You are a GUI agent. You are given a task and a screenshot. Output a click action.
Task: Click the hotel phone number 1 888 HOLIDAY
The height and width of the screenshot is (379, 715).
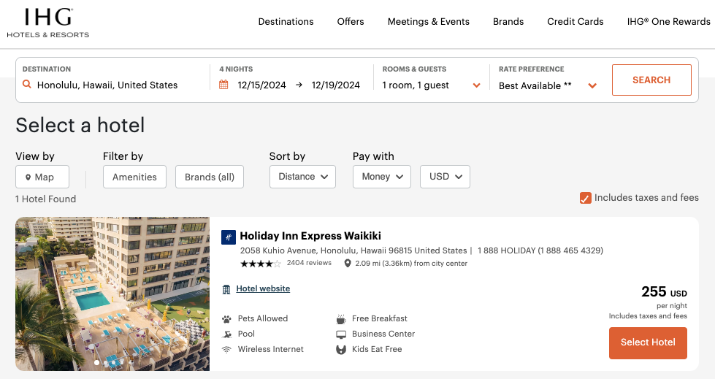point(540,250)
